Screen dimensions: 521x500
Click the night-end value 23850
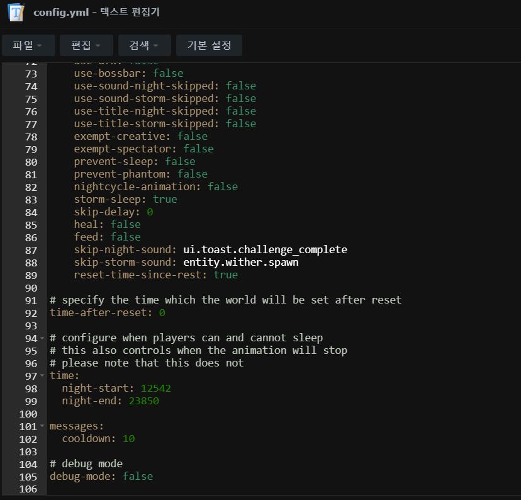143,401
